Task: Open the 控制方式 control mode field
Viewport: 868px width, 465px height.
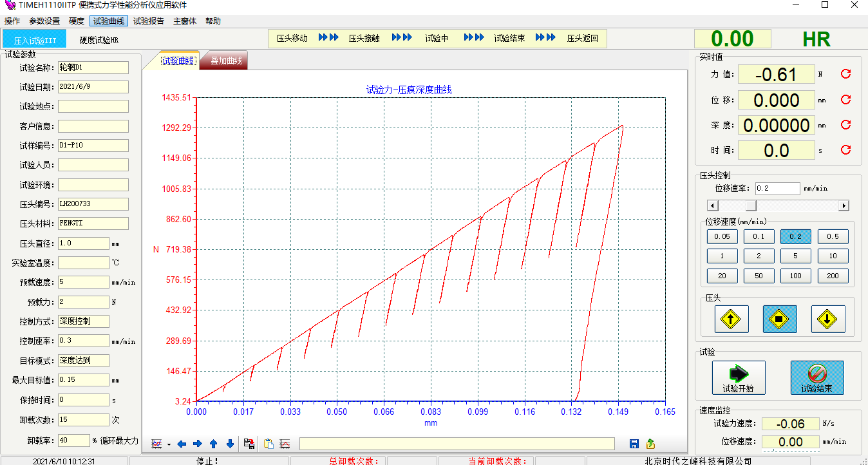Action: click(x=84, y=321)
